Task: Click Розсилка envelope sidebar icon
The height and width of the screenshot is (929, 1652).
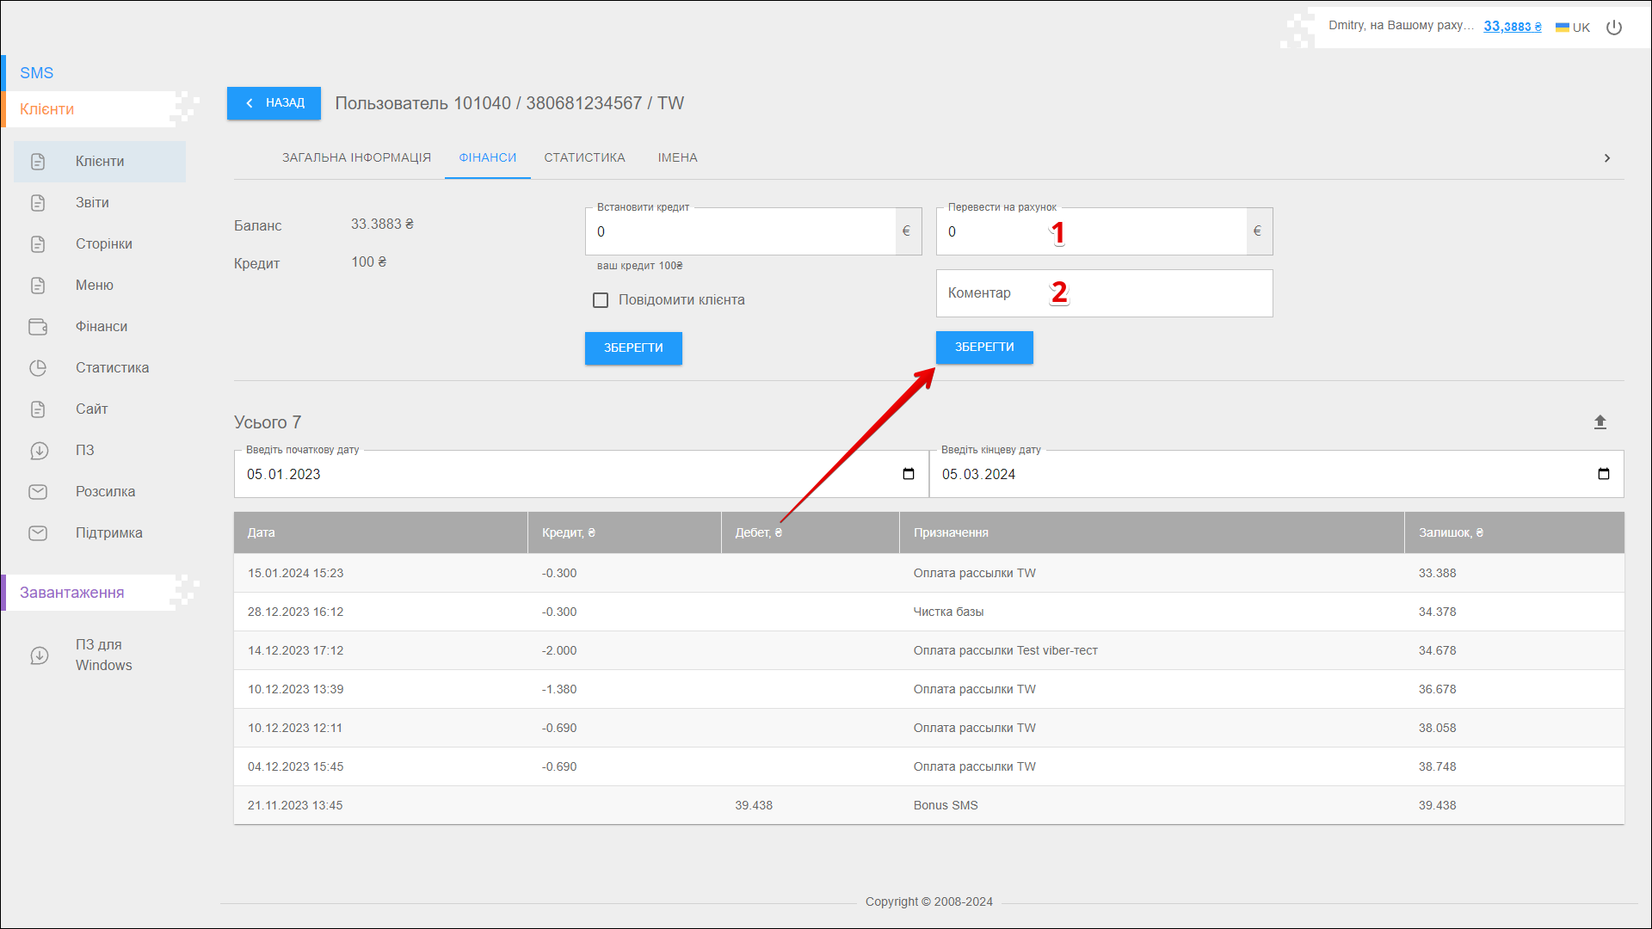Action: click(38, 492)
